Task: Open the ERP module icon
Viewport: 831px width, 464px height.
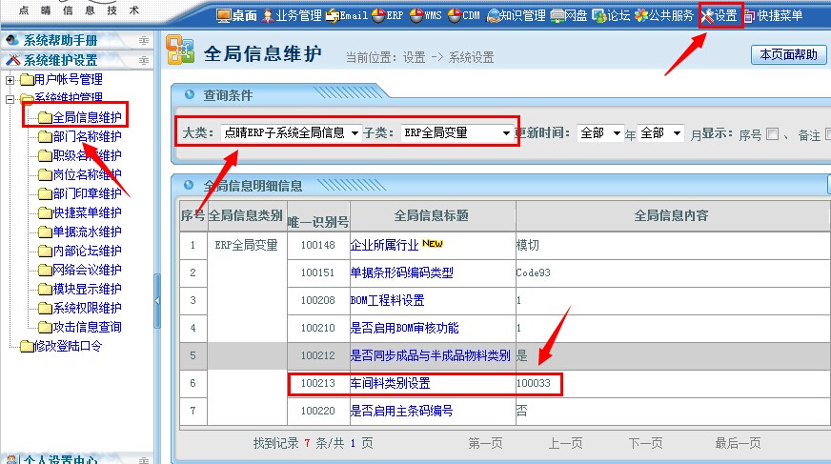Action: tap(378, 16)
